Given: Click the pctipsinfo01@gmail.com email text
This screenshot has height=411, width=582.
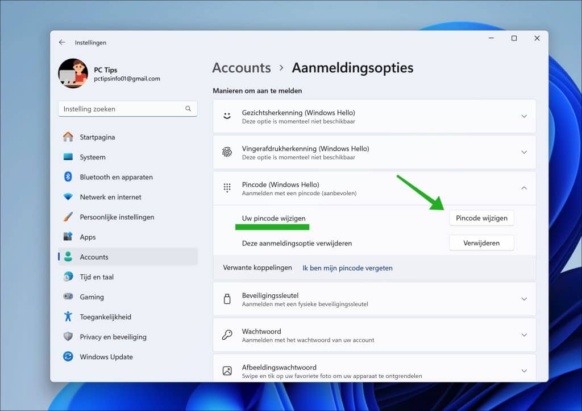Looking at the screenshot, I should [x=127, y=79].
